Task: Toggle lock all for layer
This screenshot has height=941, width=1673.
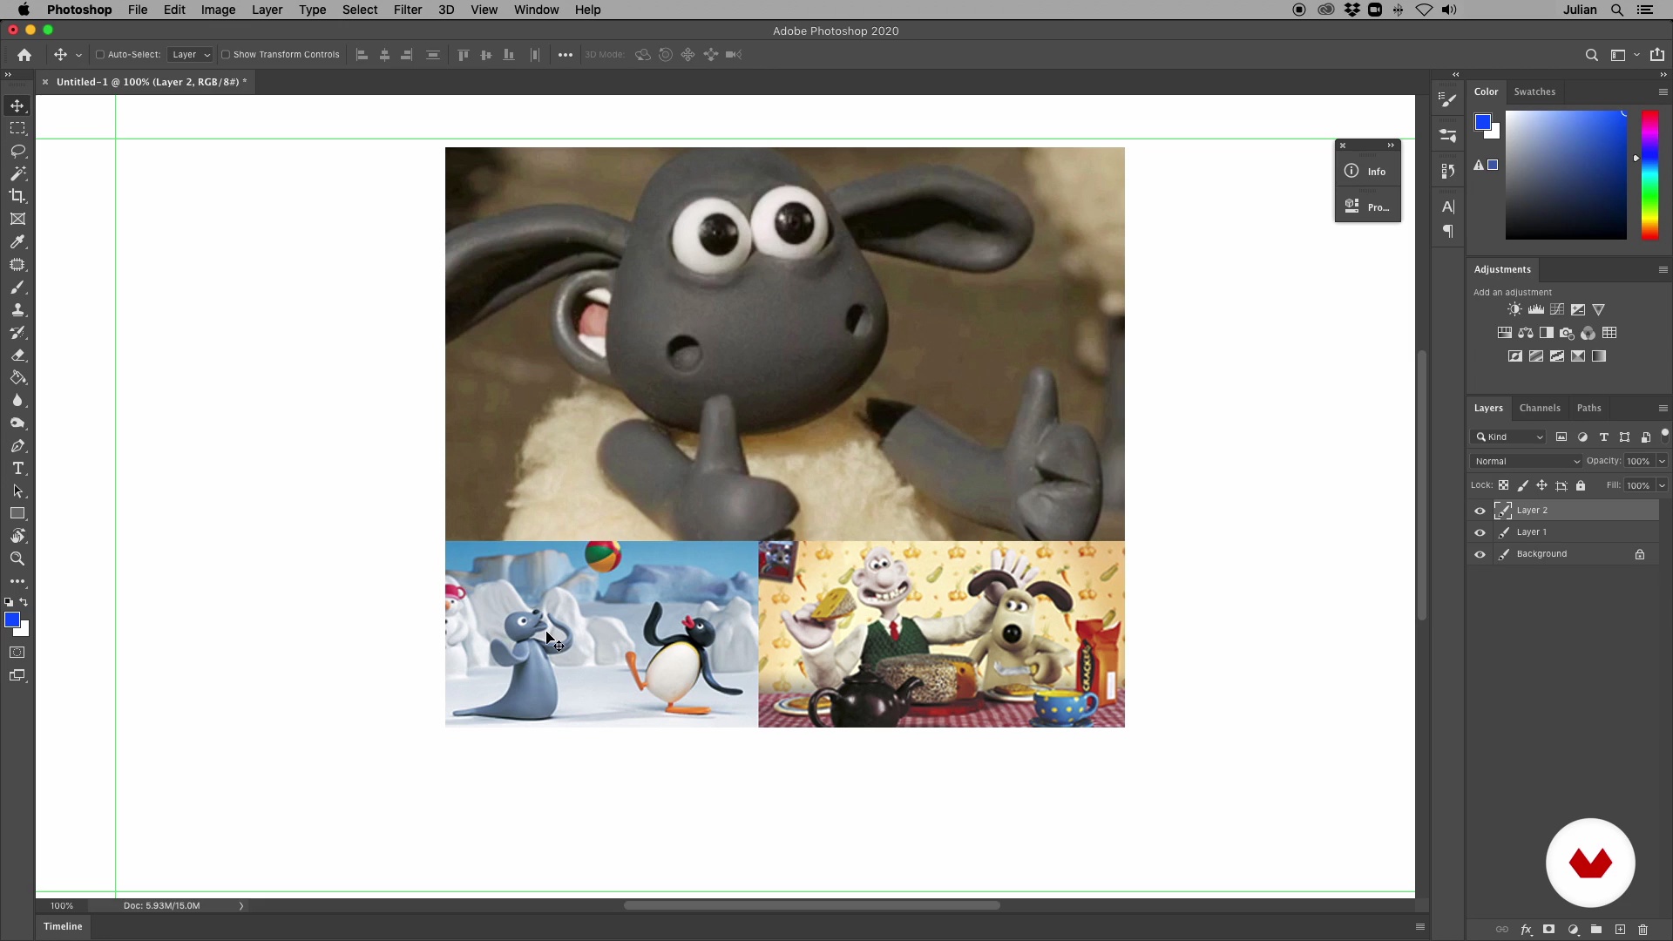Action: click(x=1581, y=485)
